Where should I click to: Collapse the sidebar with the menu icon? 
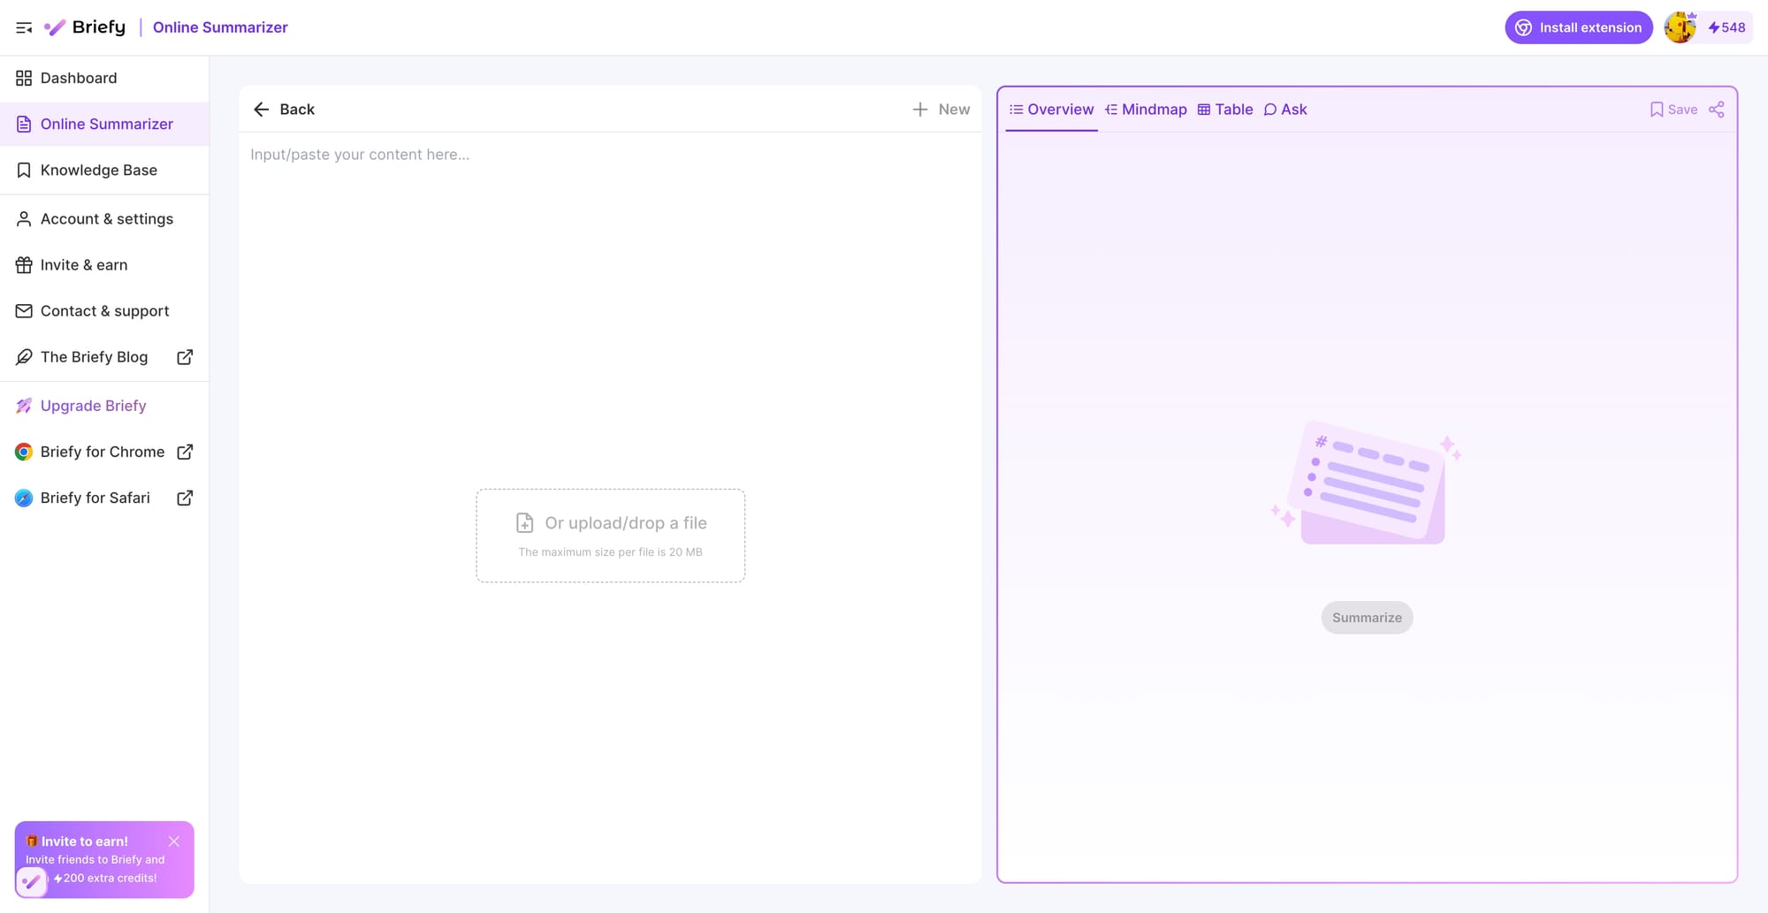(x=24, y=28)
